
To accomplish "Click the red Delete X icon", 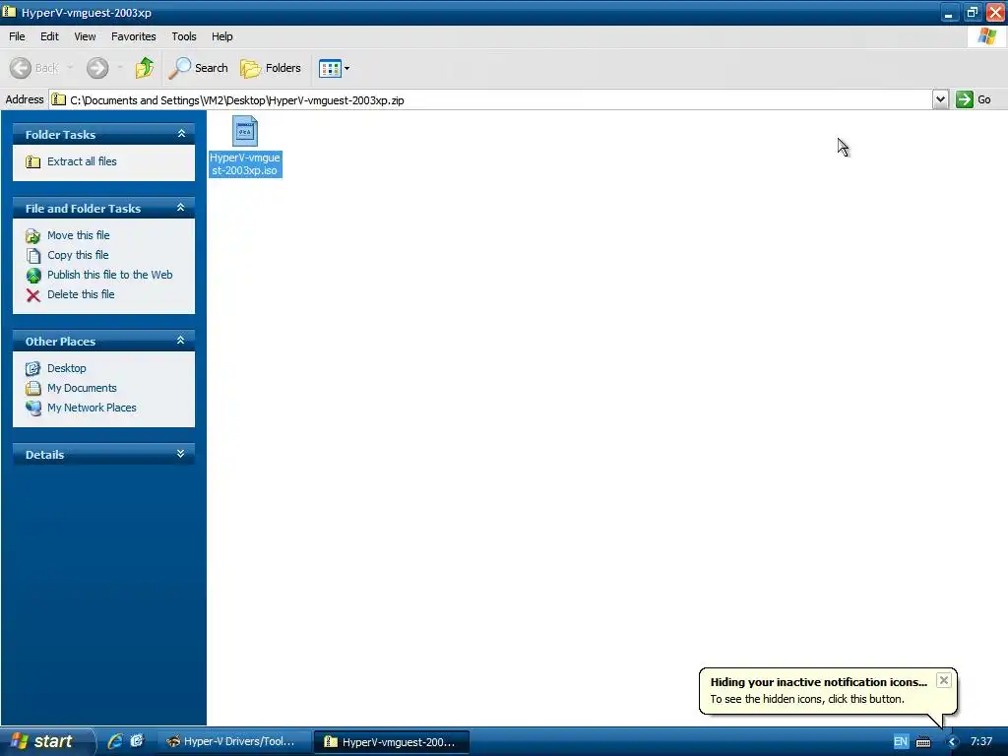I will 33,295.
